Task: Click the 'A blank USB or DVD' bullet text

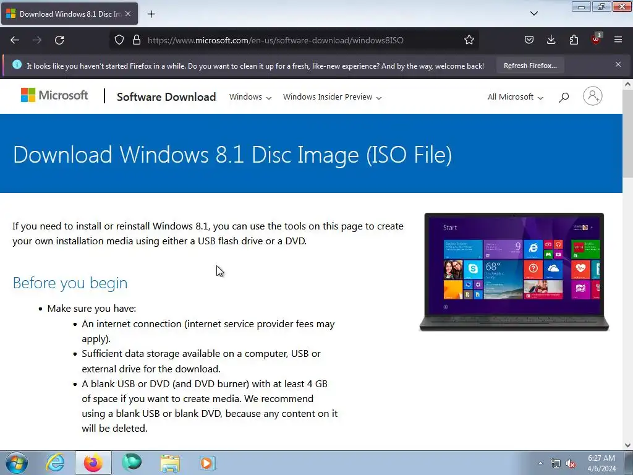Action: (x=210, y=406)
